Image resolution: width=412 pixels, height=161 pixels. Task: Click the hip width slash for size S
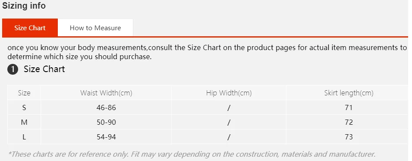(229, 107)
